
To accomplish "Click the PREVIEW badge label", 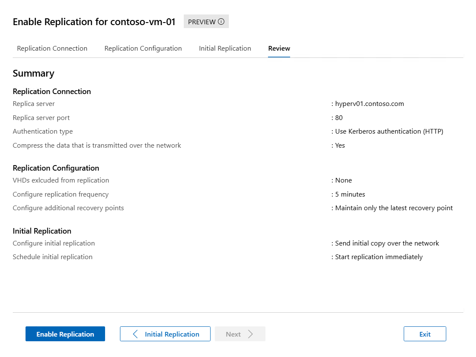I will click(202, 22).
